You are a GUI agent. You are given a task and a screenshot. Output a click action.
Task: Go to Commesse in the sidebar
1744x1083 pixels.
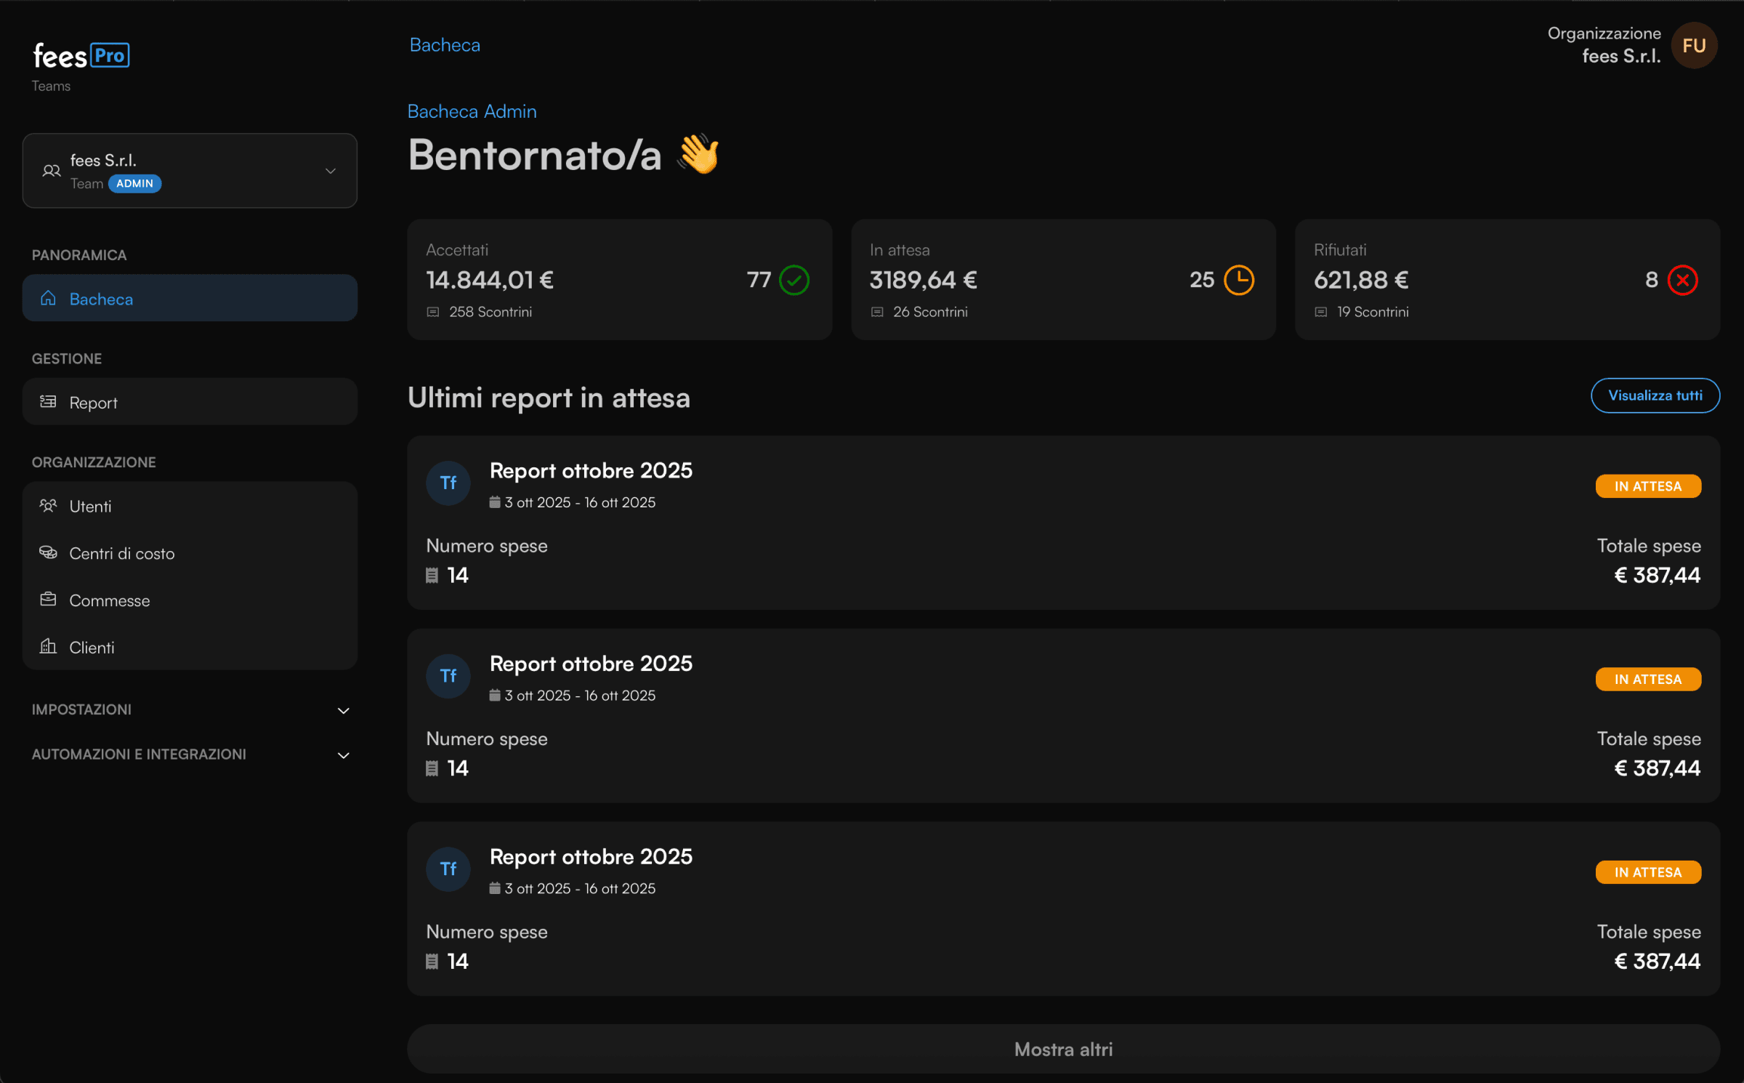tap(109, 600)
